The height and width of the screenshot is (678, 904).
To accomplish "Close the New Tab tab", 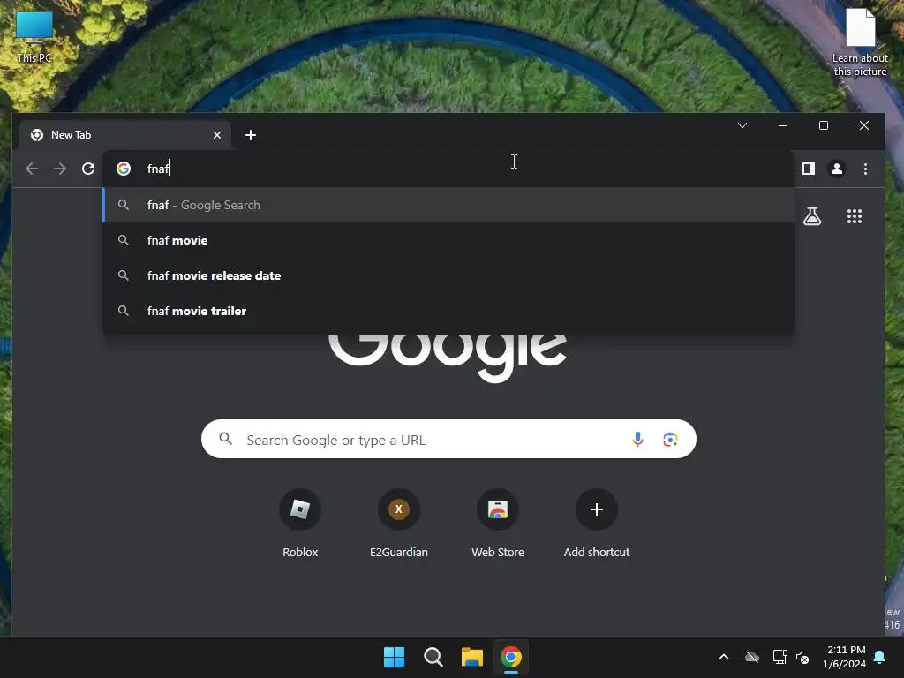I will tap(217, 135).
